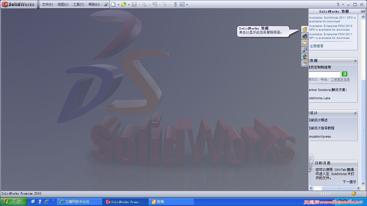Click the Undo arrow icon
367x206 pixels.
coord(155,4)
